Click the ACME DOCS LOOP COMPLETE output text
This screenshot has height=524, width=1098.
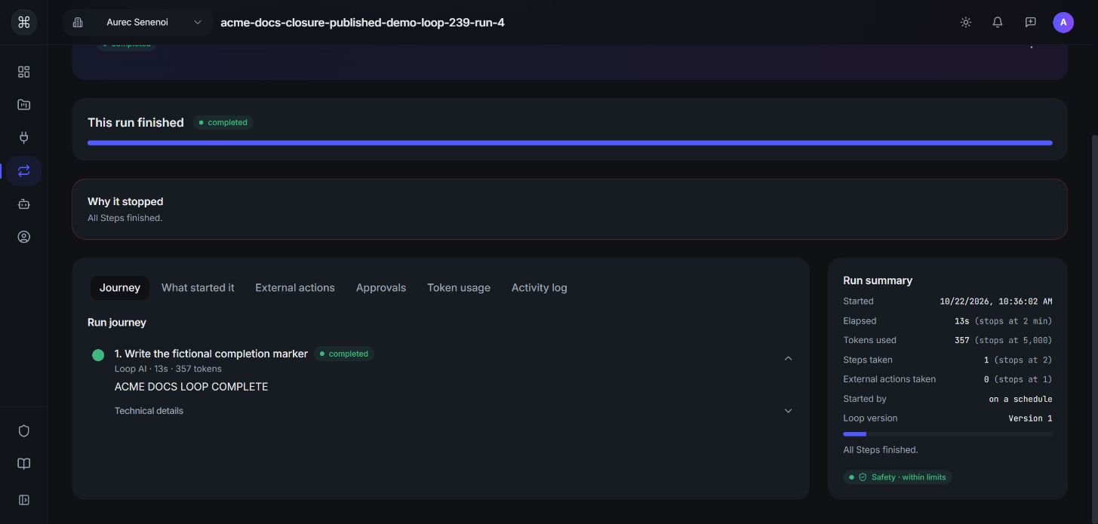click(x=191, y=387)
